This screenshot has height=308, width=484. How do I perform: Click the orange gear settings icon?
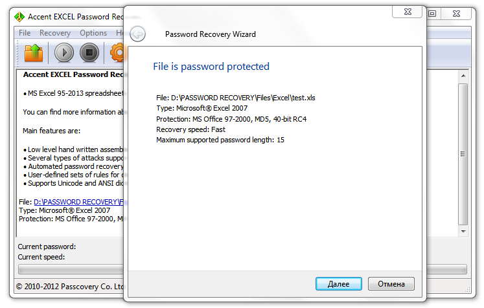tap(117, 52)
